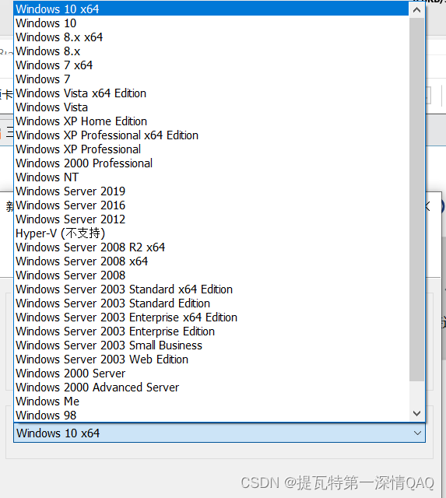
Task: Pick Windows Server 2019
Action: click(x=211, y=191)
